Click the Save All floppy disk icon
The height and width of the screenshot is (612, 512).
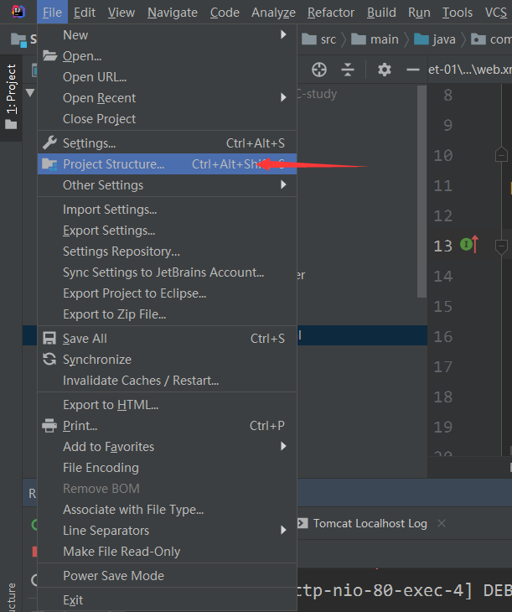(x=49, y=339)
